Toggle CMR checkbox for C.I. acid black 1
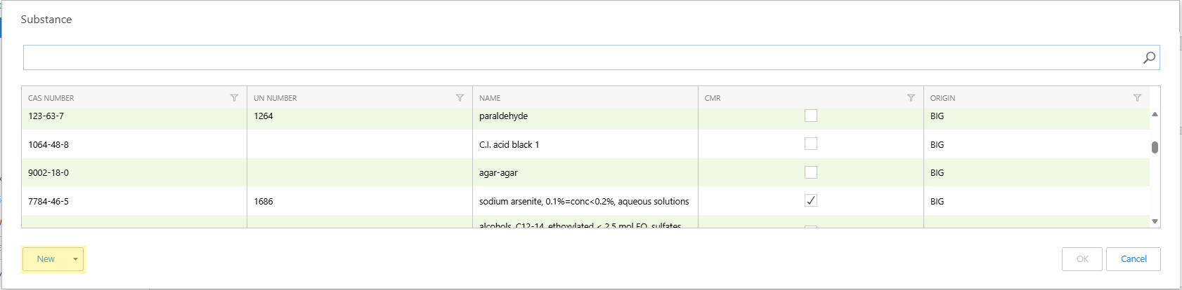Screen dimensions: 1182x290 810,144
